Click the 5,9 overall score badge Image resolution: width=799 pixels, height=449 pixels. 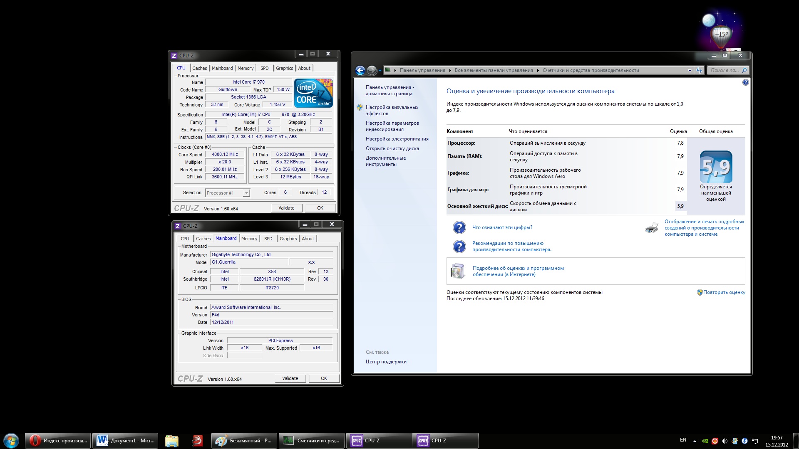point(716,167)
